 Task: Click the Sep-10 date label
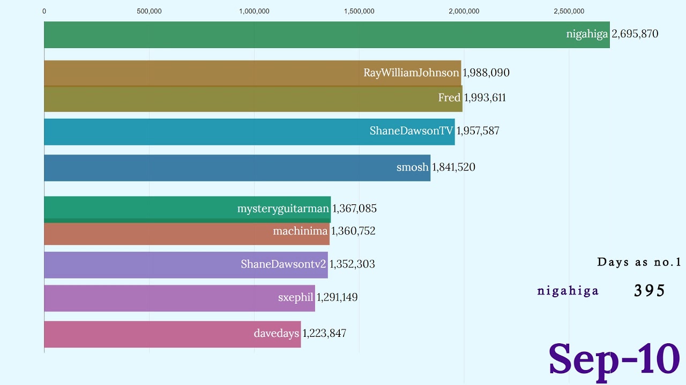614,359
